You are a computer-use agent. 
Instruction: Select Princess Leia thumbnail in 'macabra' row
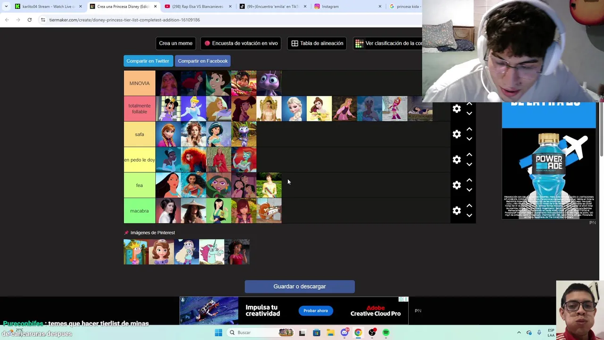tap(168, 211)
